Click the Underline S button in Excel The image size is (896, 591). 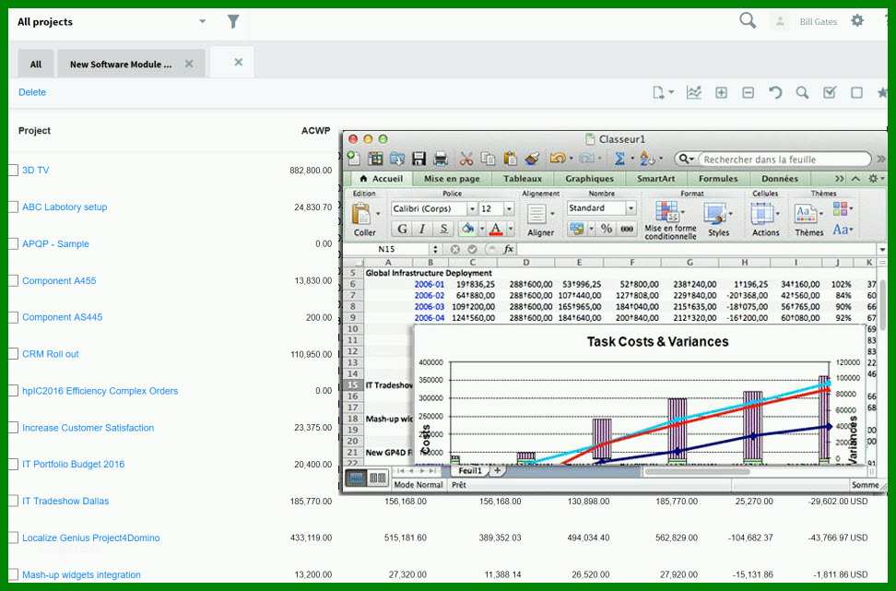coord(442,230)
